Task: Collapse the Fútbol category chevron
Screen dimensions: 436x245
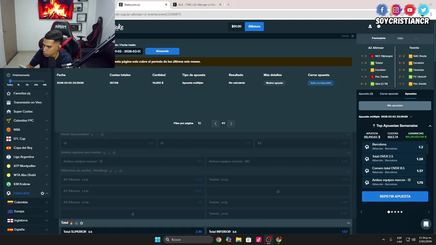Action: pyautogui.click(x=47, y=193)
